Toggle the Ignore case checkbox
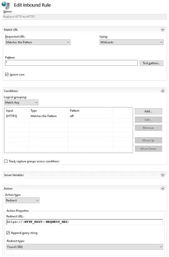This screenshot has height=257, width=169. 7,74
